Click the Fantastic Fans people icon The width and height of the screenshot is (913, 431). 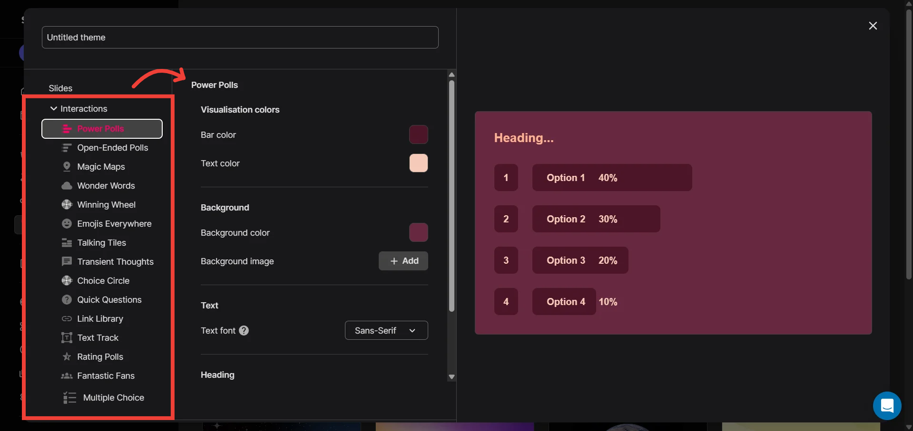pyautogui.click(x=67, y=376)
